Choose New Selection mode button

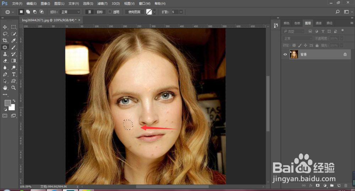click(x=21, y=12)
